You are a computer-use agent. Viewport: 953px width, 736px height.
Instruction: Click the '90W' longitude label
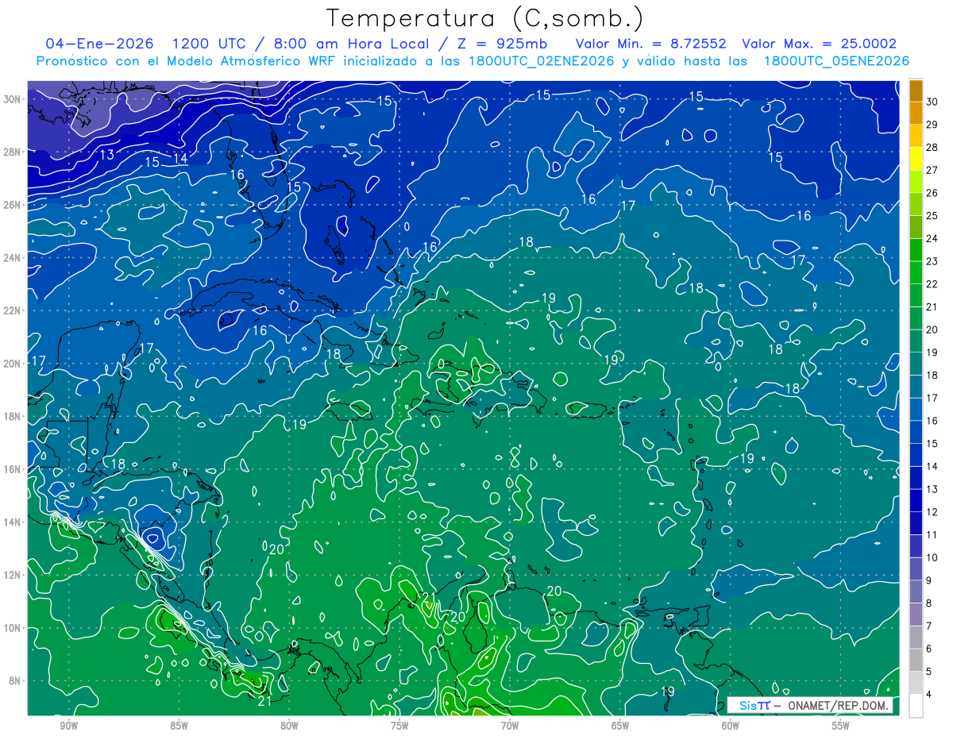point(68,726)
